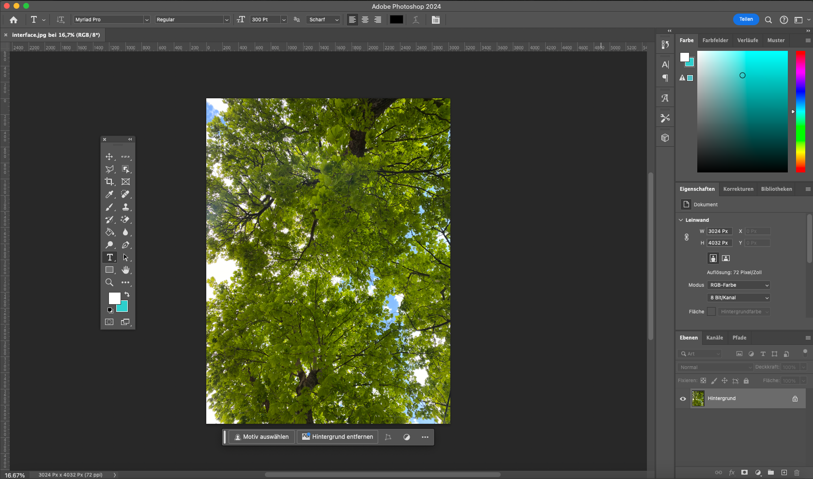Select the Clone Stamp tool
This screenshot has width=813, height=479.
(125, 207)
